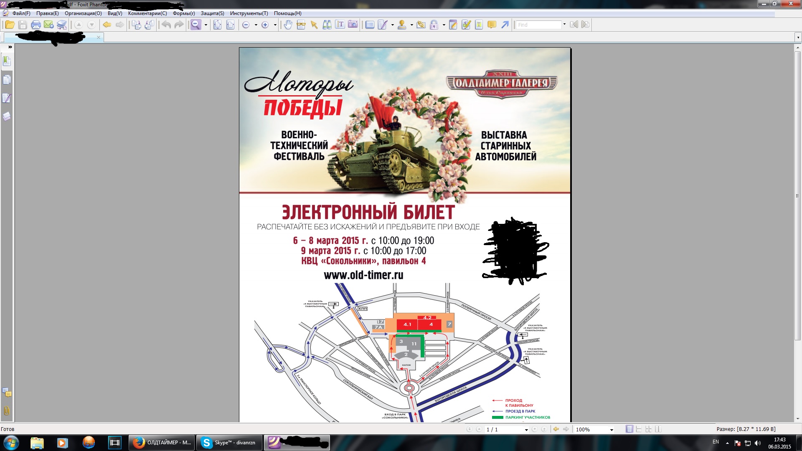802x451 pixels.
Task: Click the Windows Start button
Action: (11, 443)
